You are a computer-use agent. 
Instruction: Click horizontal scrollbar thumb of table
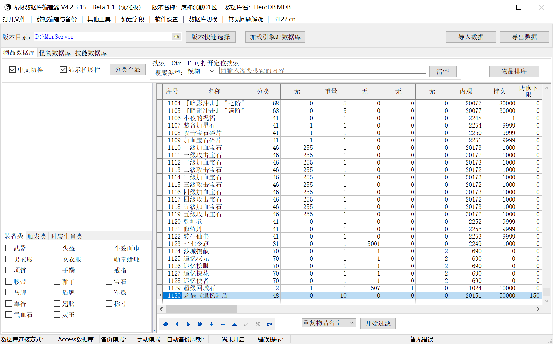click(x=201, y=309)
